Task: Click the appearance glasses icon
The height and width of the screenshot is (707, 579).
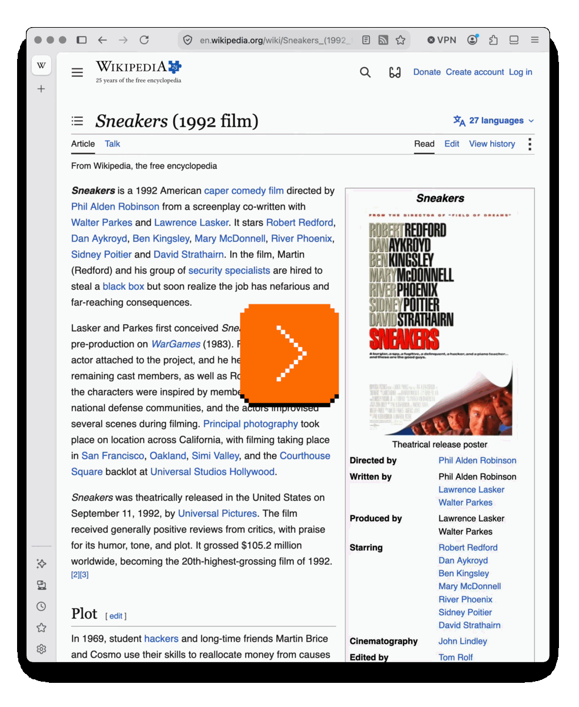Action: coord(395,72)
